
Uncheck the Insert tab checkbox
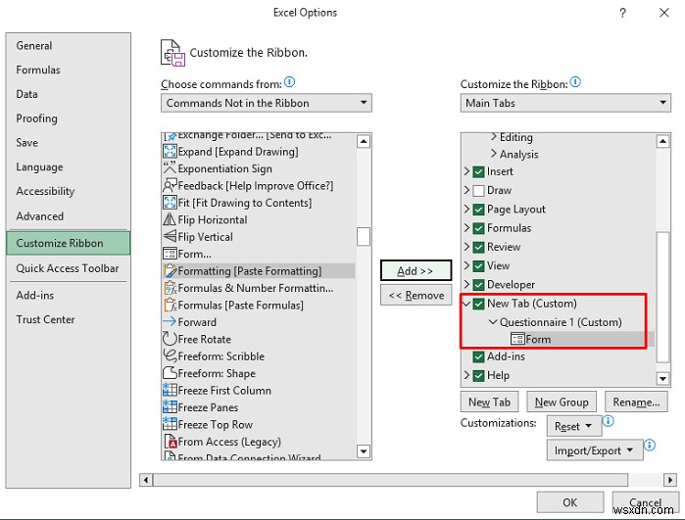tap(478, 171)
